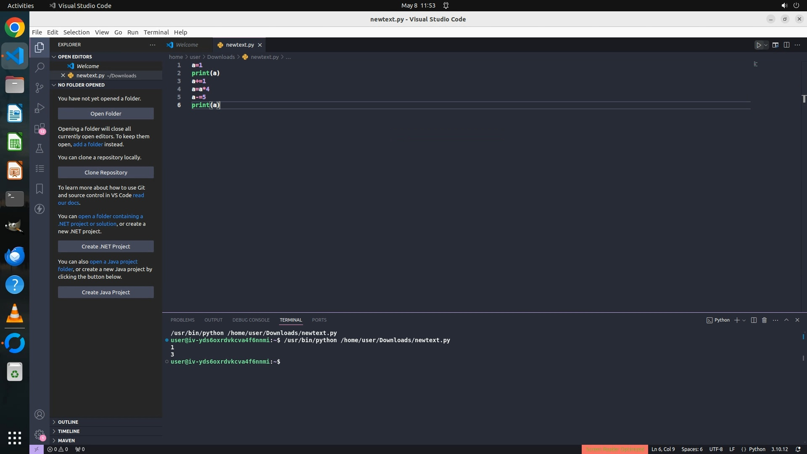Open the Extensions view icon
807x454 pixels.
pyautogui.click(x=40, y=128)
